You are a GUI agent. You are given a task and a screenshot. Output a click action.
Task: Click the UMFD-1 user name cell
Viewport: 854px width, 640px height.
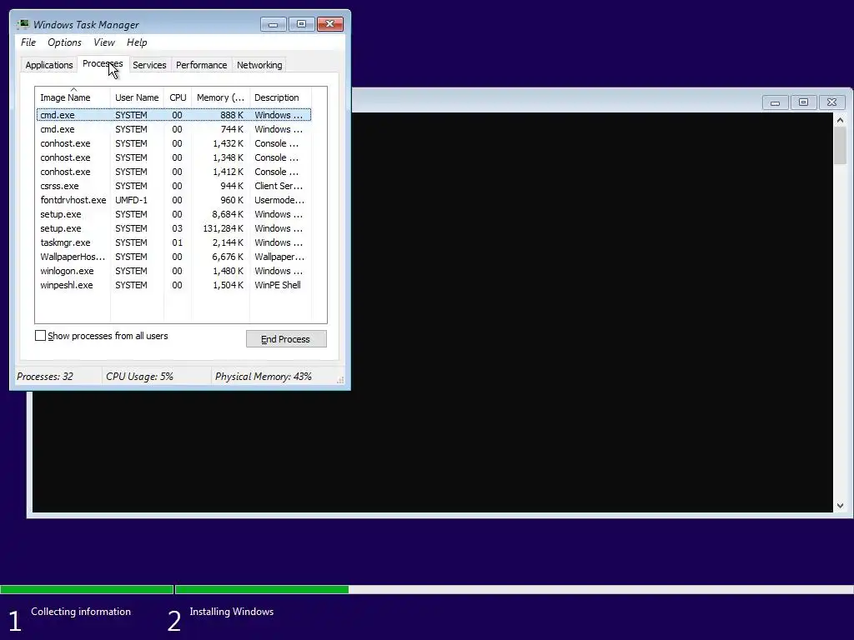(x=131, y=200)
